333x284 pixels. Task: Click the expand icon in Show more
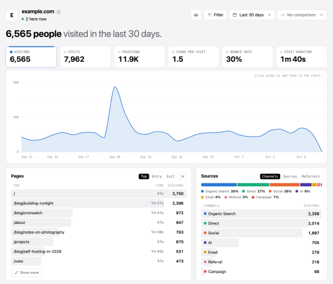[16, 272]
